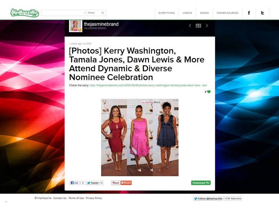Open the red carpet photo collage
Viewport: 279px width, 209px height.
pos(140,138)
